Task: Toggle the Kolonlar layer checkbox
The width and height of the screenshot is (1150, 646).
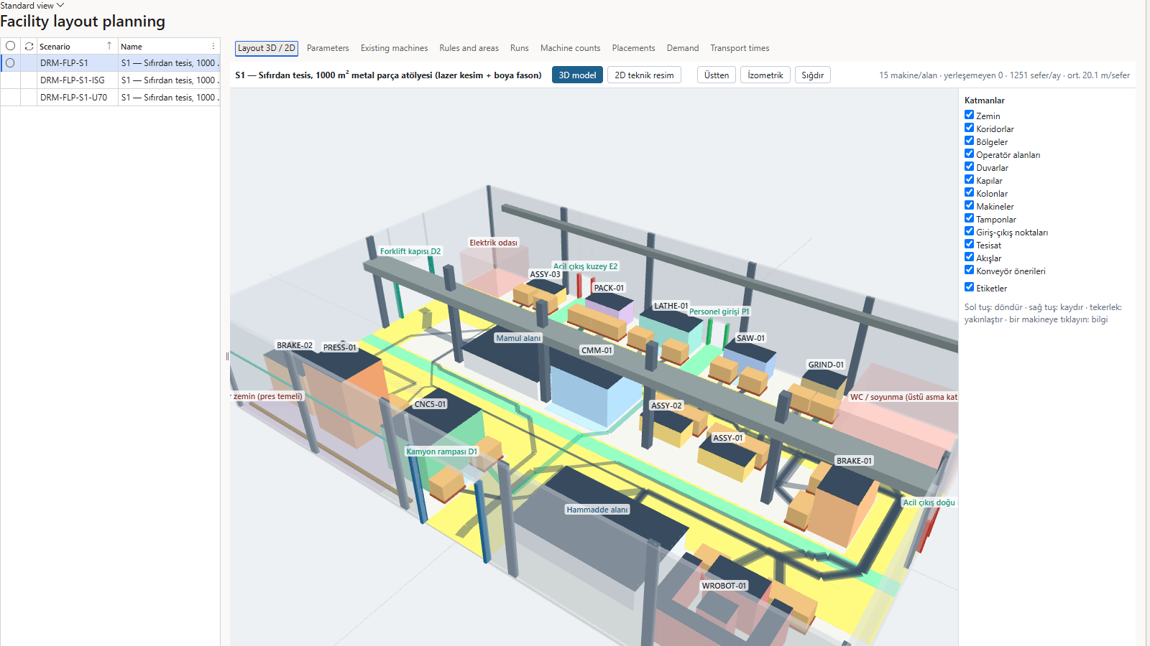Action: click(x=969, y=192)
